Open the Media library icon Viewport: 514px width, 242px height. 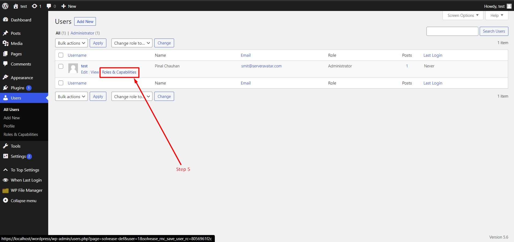click(5, 43)
